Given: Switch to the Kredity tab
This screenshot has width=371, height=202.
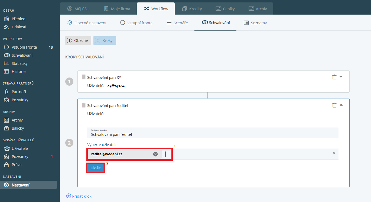Looking at the screenshot, I should pos(192,9).
